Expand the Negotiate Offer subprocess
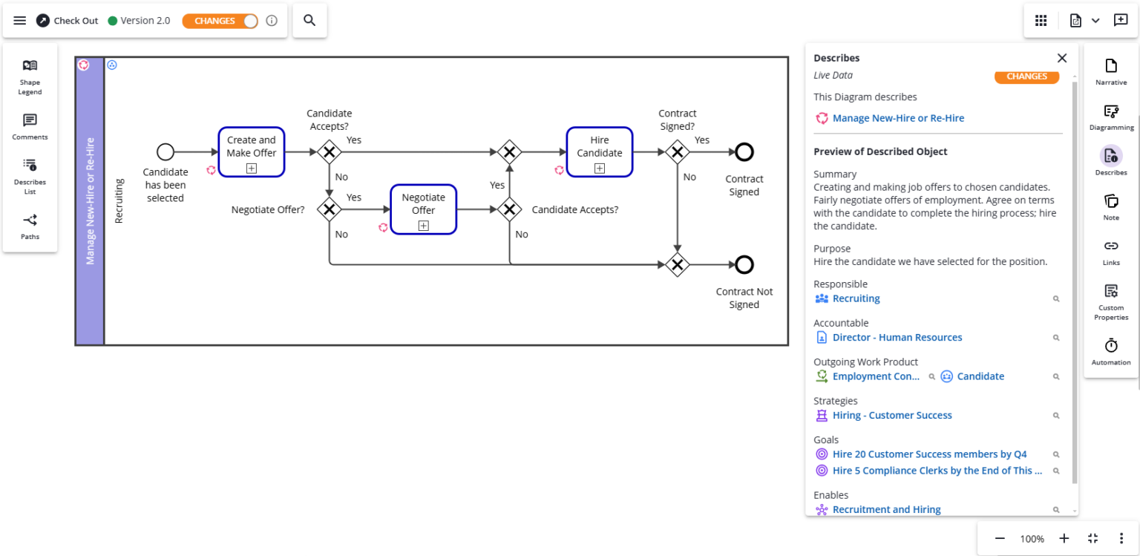The image size is (1140, 556). point(423,225)
